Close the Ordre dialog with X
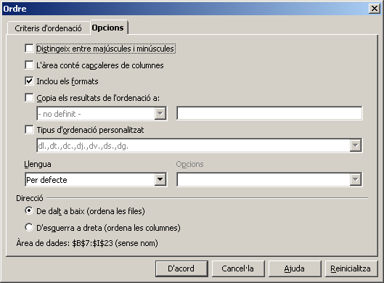Image resolution: width=384 pixels, height=283 pixels. tap(375, 9)
